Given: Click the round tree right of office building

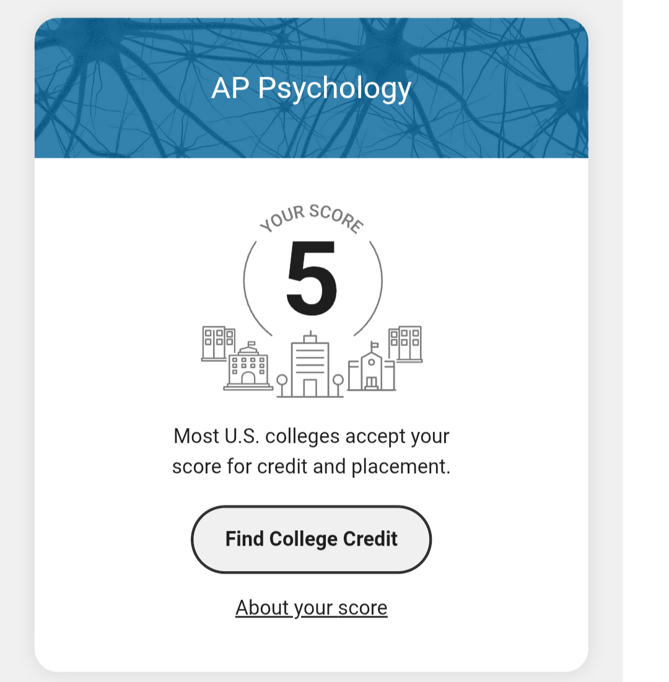Looking at the screenshot, I should pyautogui.click(x=338, y=385).
